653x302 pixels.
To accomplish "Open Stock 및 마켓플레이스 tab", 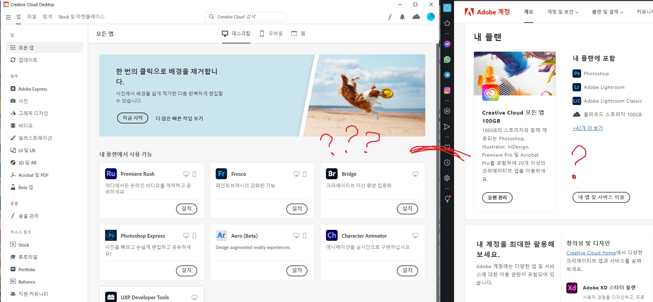I will (x=81, y=16).
